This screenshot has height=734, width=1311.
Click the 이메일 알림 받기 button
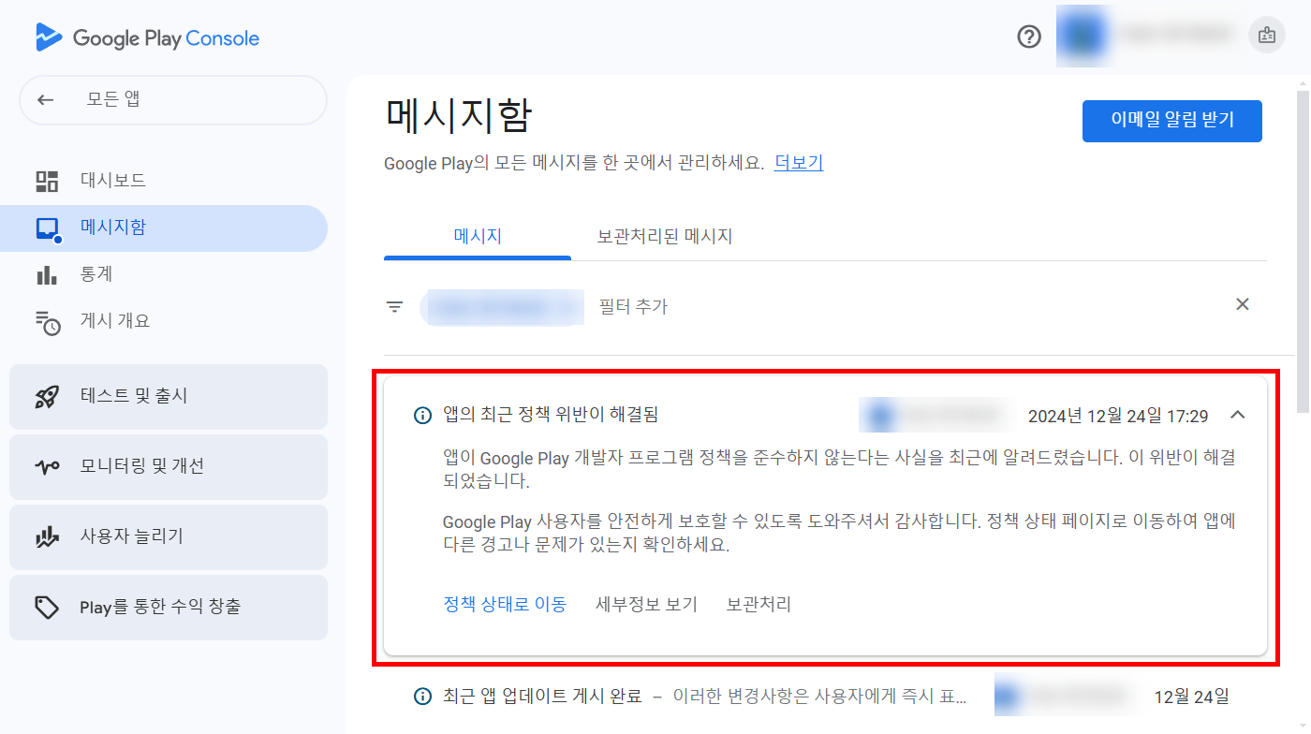coord(1172,121)
